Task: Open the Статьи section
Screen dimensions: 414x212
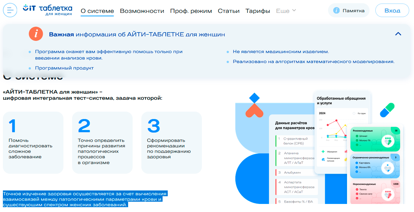Action: 229,11
